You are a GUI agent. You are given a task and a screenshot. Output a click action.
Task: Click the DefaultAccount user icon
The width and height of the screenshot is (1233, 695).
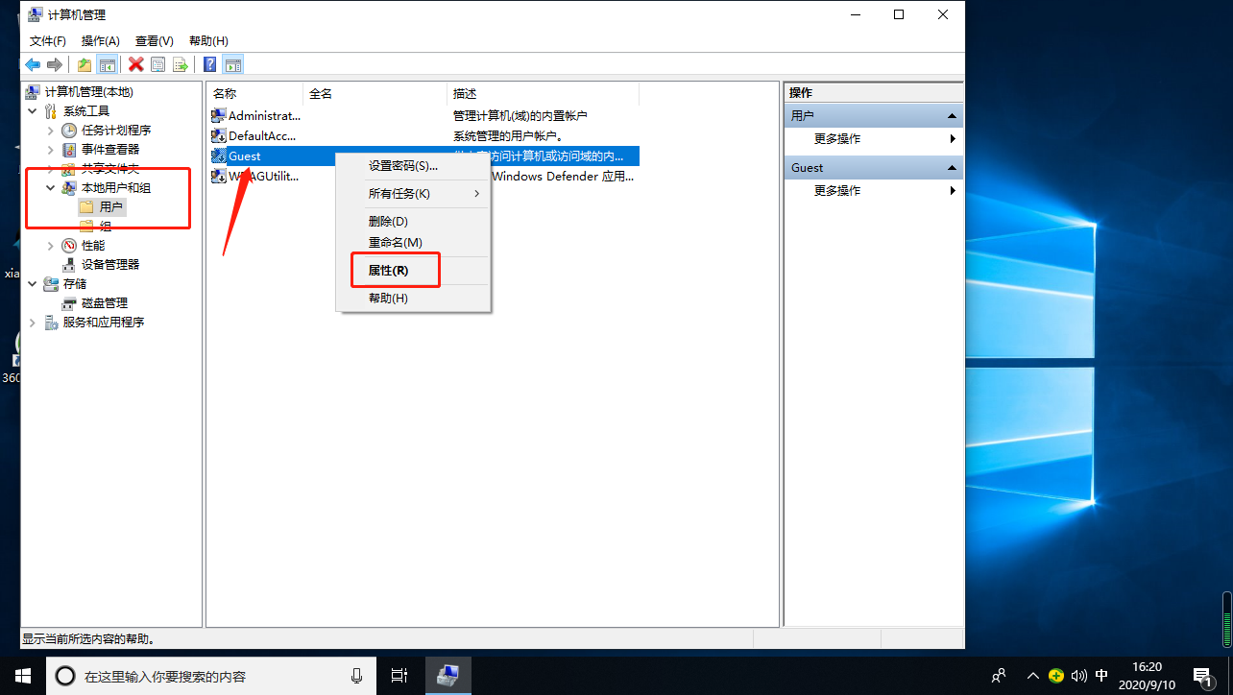tap(219, 135)
